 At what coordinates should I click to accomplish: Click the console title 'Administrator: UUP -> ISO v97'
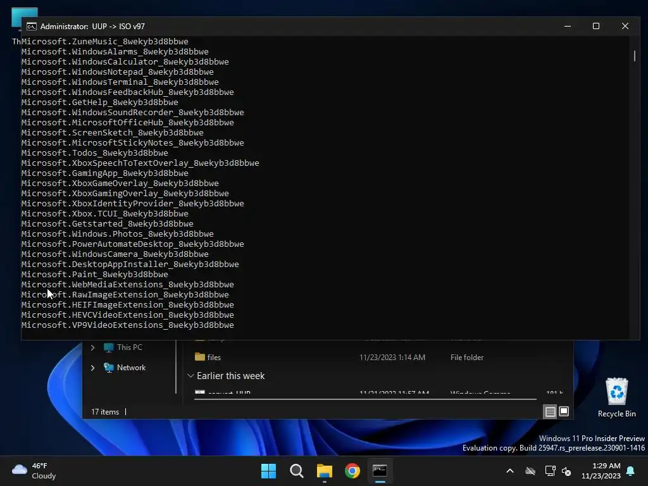[x=92, y=27]
